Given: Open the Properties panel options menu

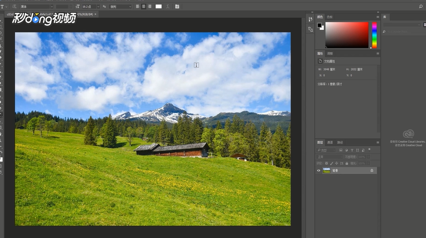Looking at the screenshot, I should pyautogui.click(x=378, y=54).
